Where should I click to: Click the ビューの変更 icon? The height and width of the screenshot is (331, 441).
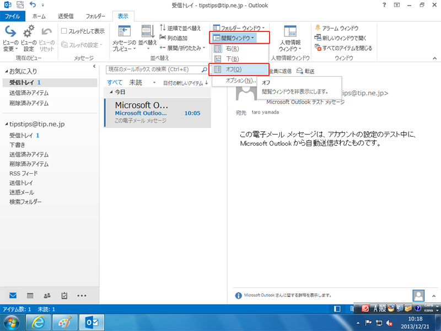click(x=10, y=31)
